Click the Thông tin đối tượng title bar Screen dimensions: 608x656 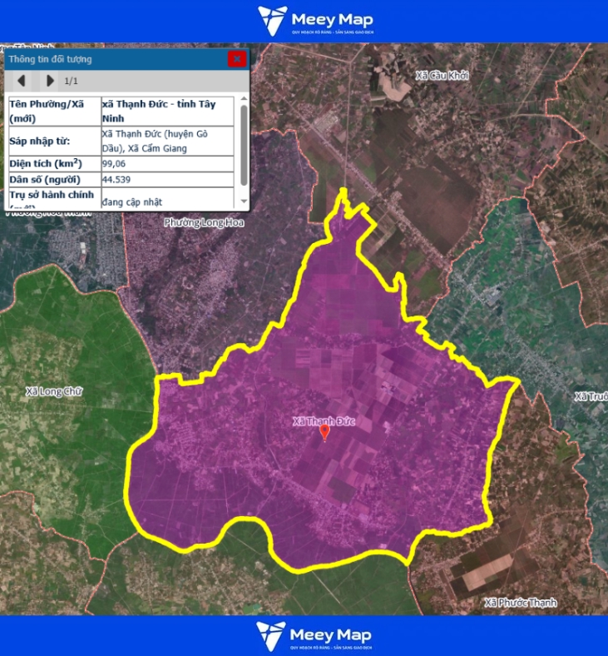coord(108,59)
